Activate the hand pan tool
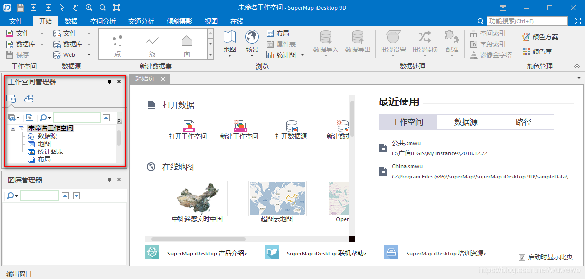 point(76,7)
